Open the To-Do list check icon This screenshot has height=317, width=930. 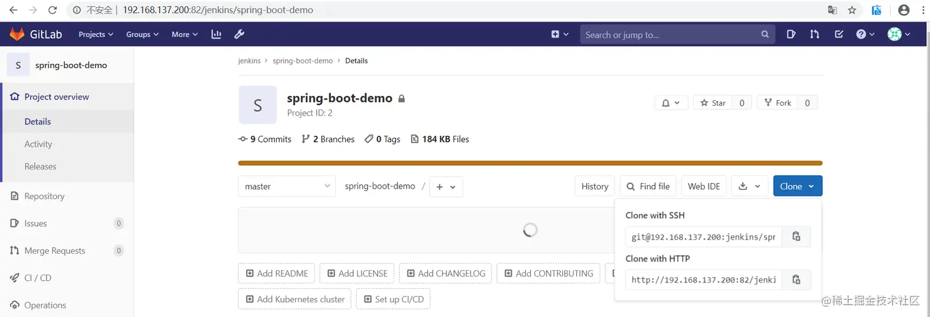pos(838,34)
